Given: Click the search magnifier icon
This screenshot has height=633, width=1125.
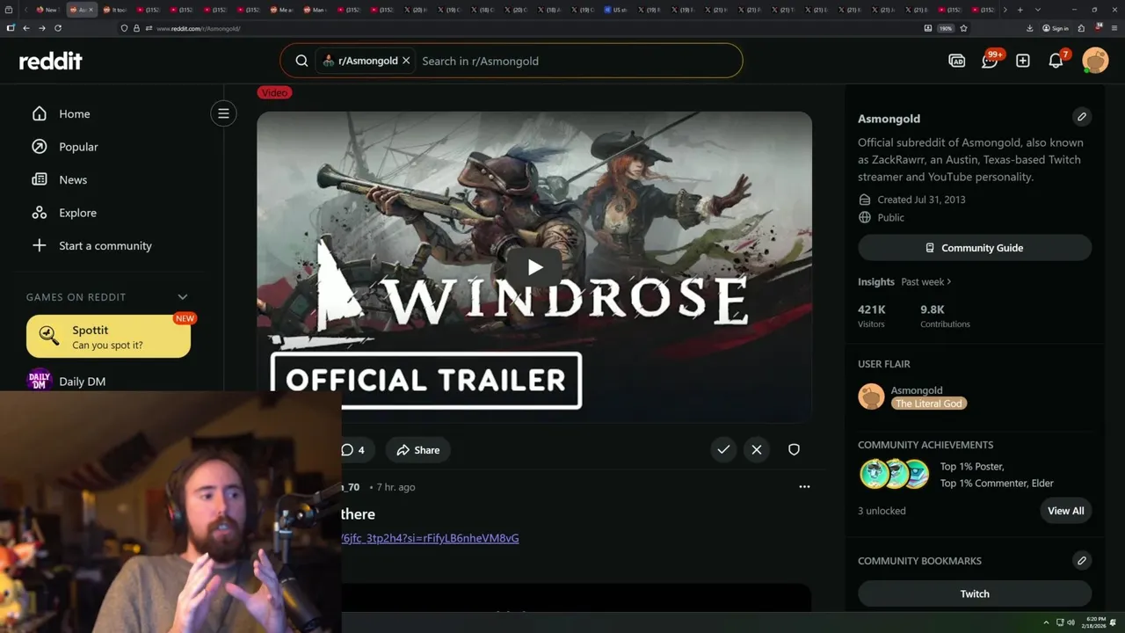Looking at the screenshot, I should (x=301, y=61).
